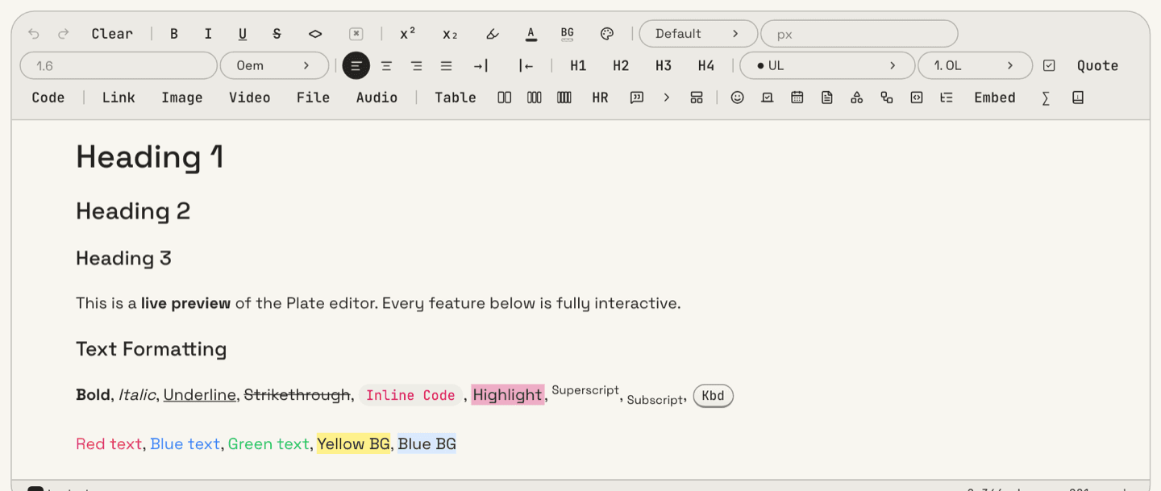Image resolution: width=1161 pixels, height=491 pixels.
Task: Redo the last undone edit
Action: [x=64, y=34]
